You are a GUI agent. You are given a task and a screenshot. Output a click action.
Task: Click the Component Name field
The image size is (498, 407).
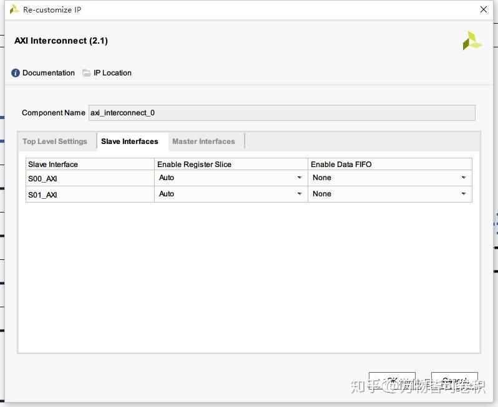click(281, 113)
